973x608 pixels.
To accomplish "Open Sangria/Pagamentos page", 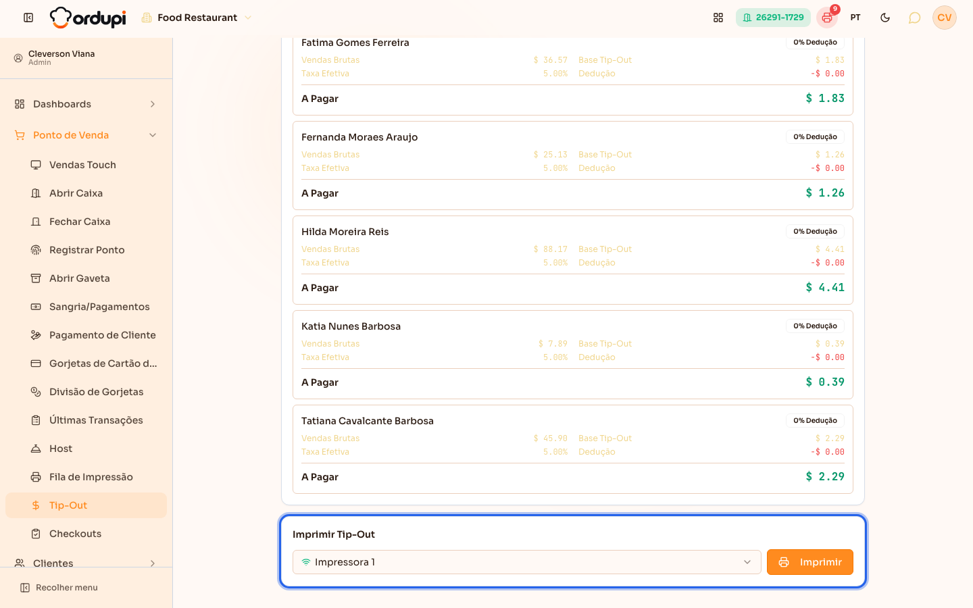I will tap(86, 307).
